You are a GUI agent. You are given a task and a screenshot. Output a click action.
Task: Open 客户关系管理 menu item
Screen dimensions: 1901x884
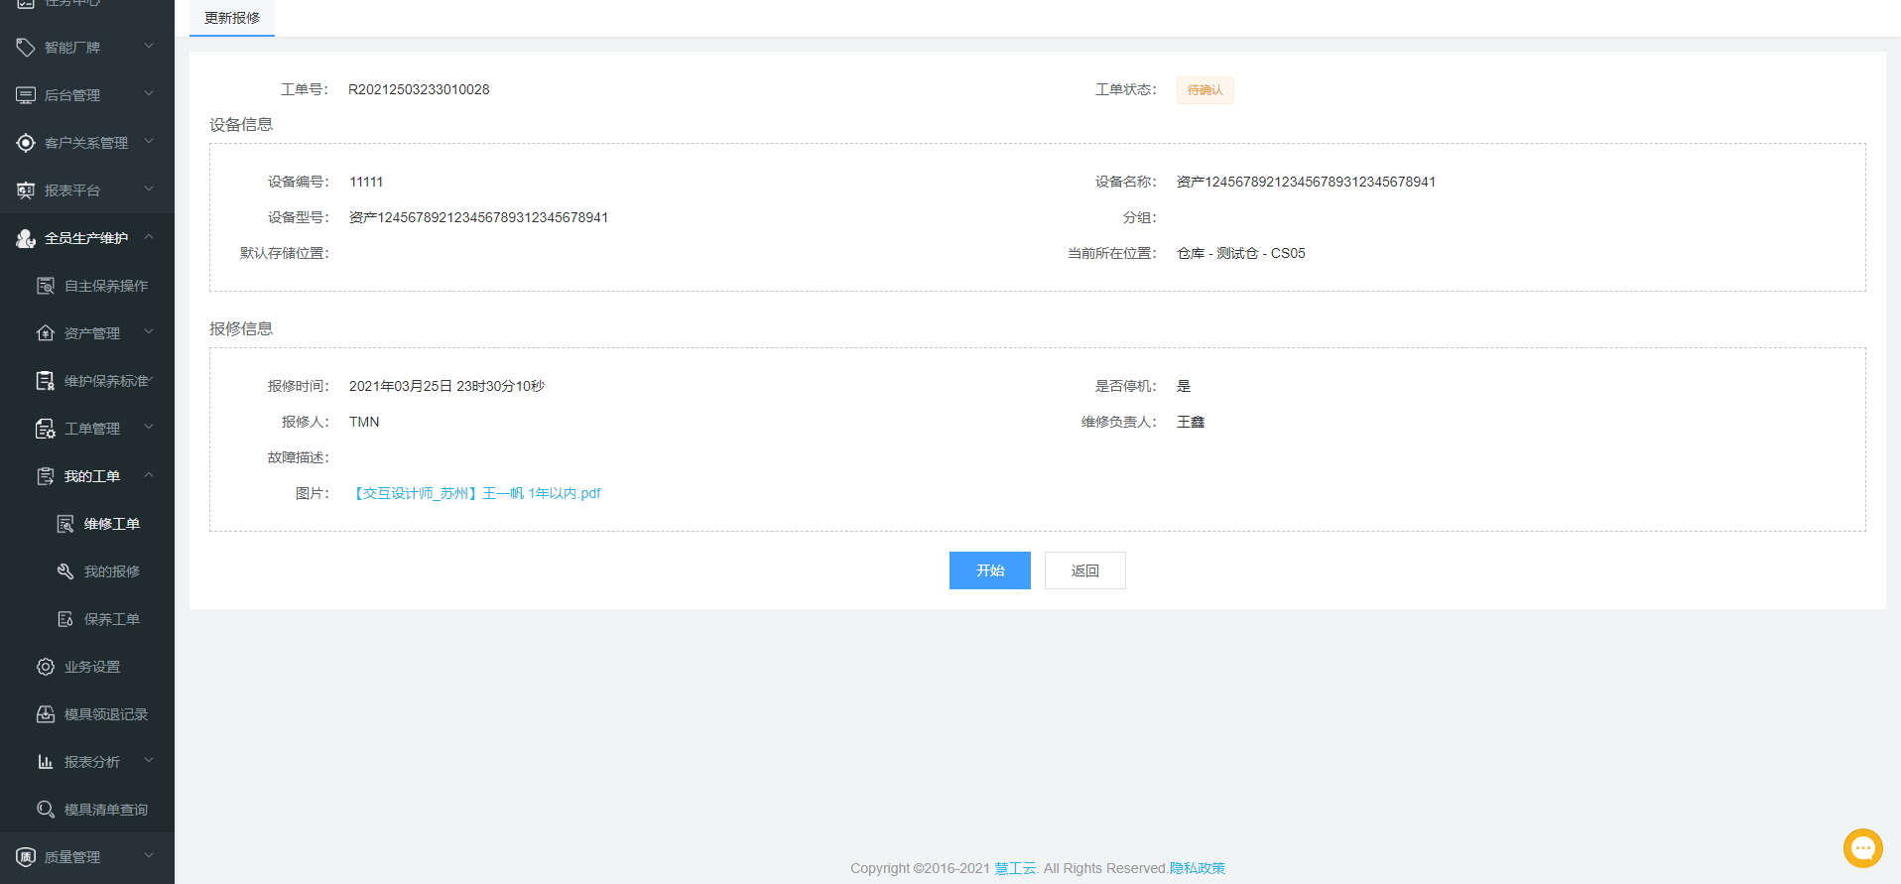pos(86,143)
